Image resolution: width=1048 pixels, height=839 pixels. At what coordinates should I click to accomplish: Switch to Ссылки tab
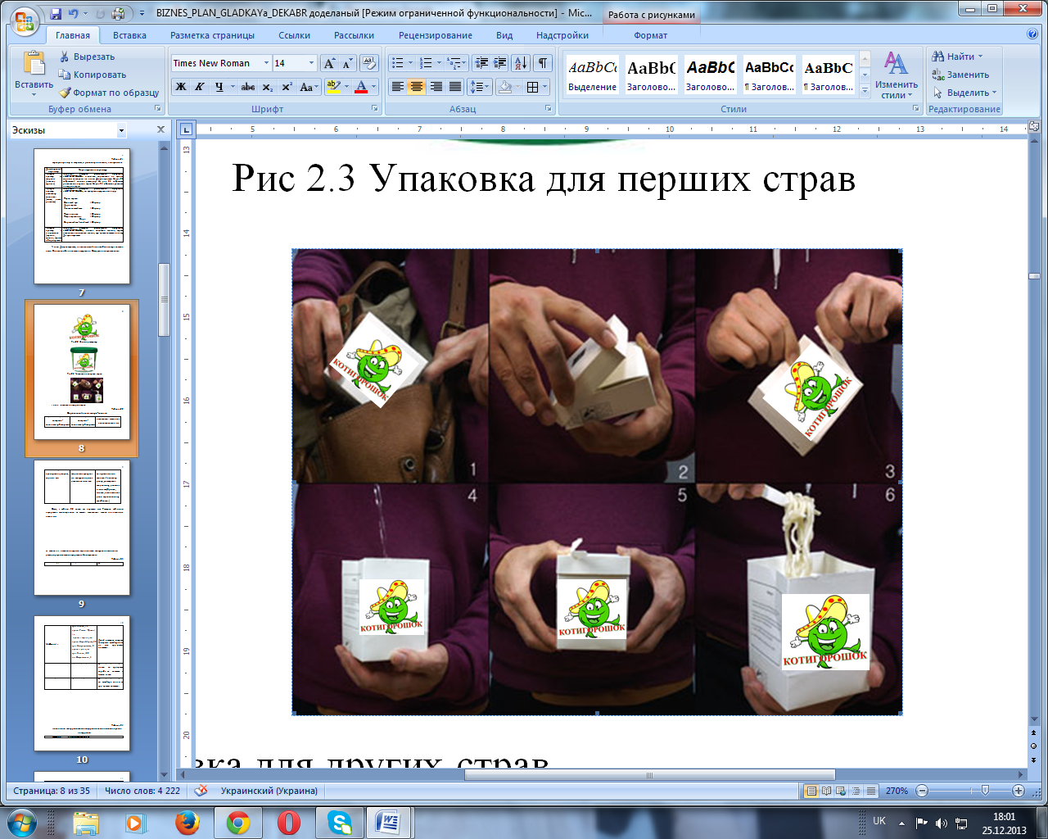pyautogui.click(x=294, y=35)
